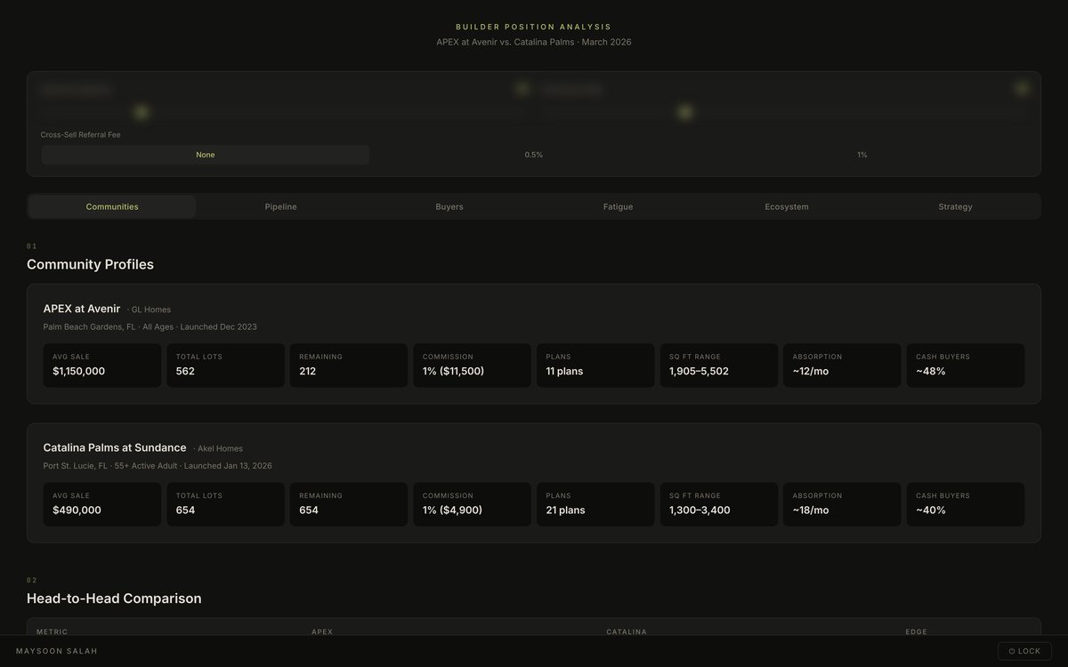The image size is (1068, 667).
Task: Open the Pipeline tab
Action: pos(280,206)
